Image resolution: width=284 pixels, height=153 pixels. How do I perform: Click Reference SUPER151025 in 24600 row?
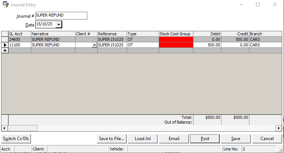point(112,39)
